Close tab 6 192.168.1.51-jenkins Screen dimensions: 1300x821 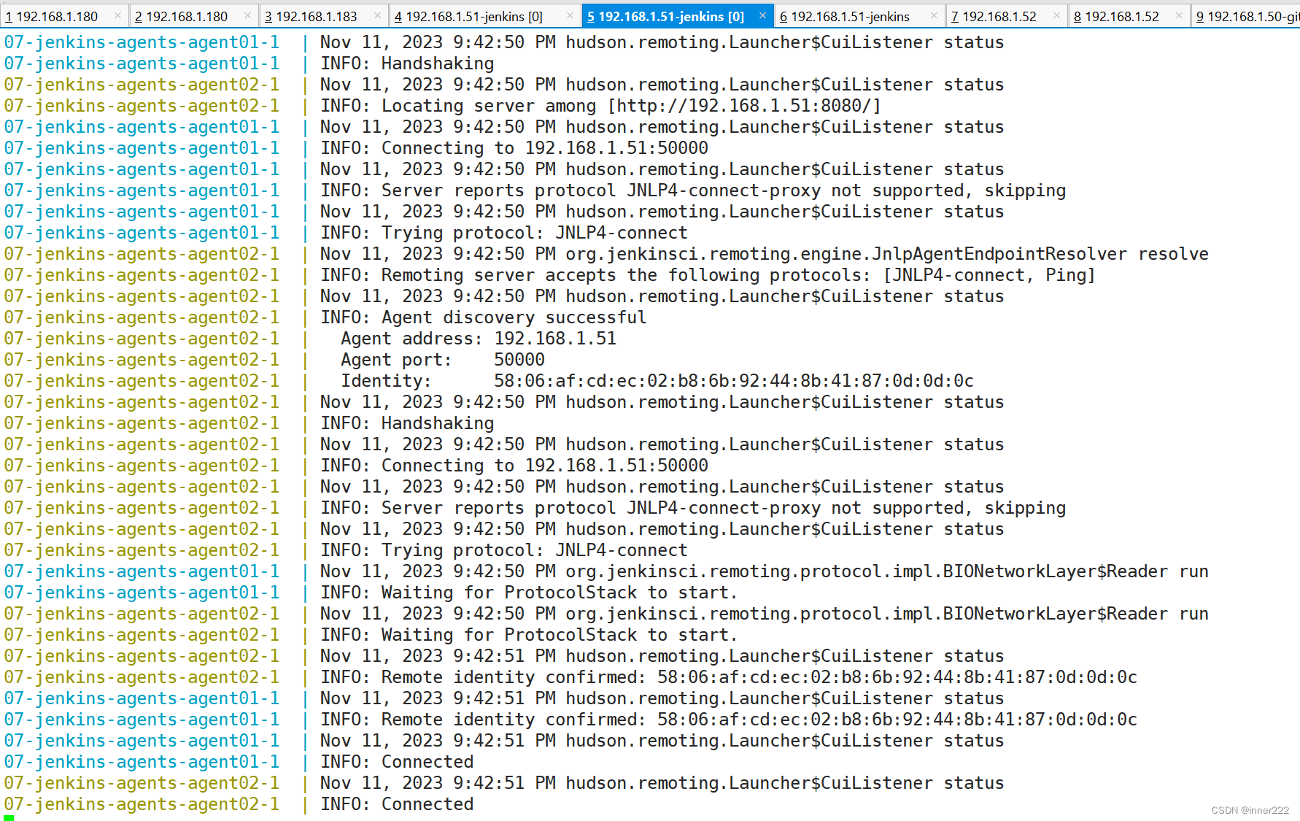[x=934, y=15]
